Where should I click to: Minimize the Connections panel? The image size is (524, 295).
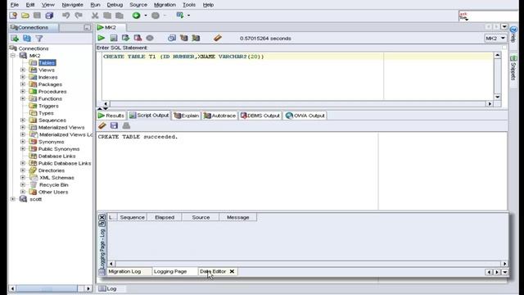(88, 27)
